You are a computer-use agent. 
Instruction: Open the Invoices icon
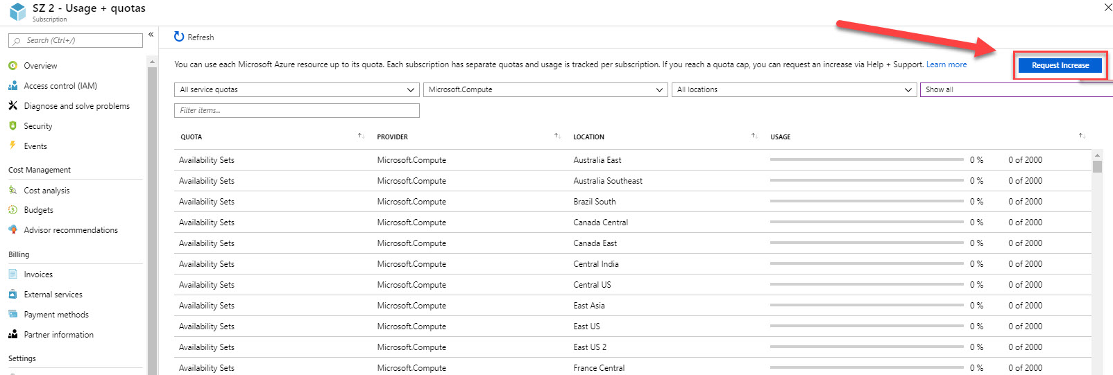(x=12, y=274)
